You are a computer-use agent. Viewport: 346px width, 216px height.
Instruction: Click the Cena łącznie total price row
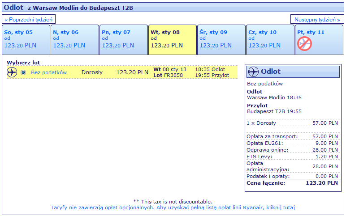click(292, 183)
